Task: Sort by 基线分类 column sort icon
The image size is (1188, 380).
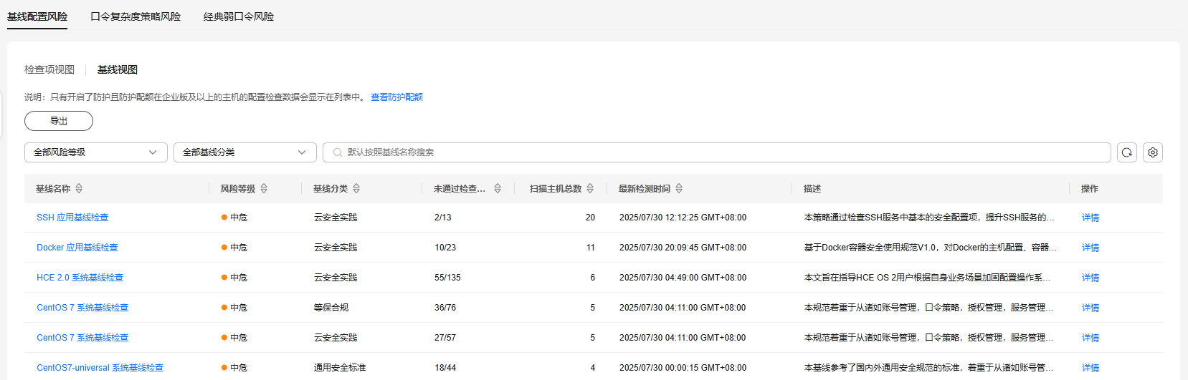Action: click(356, 188)
